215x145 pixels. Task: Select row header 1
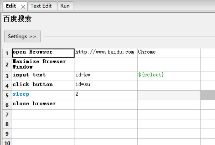point(7,53)
